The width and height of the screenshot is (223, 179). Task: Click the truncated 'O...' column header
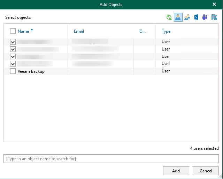[x=142, y=31]
